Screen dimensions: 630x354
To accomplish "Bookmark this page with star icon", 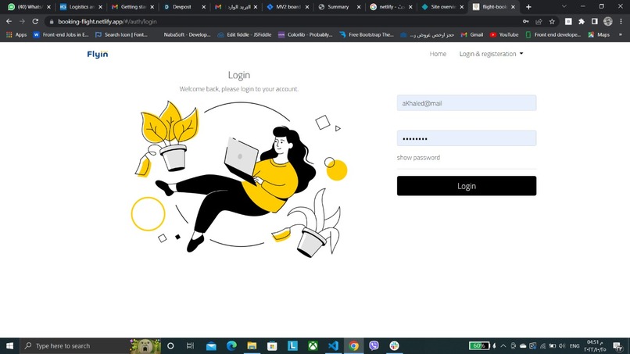I will [x=552, y=21].
